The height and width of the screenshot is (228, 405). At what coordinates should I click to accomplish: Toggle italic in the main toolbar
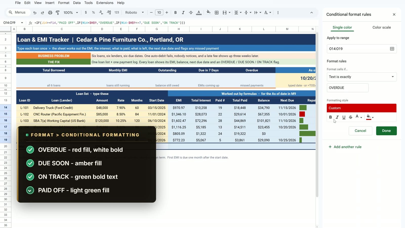183,12
